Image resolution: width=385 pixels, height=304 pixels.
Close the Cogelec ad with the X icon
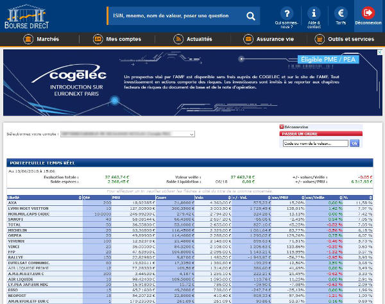[380, 53]
